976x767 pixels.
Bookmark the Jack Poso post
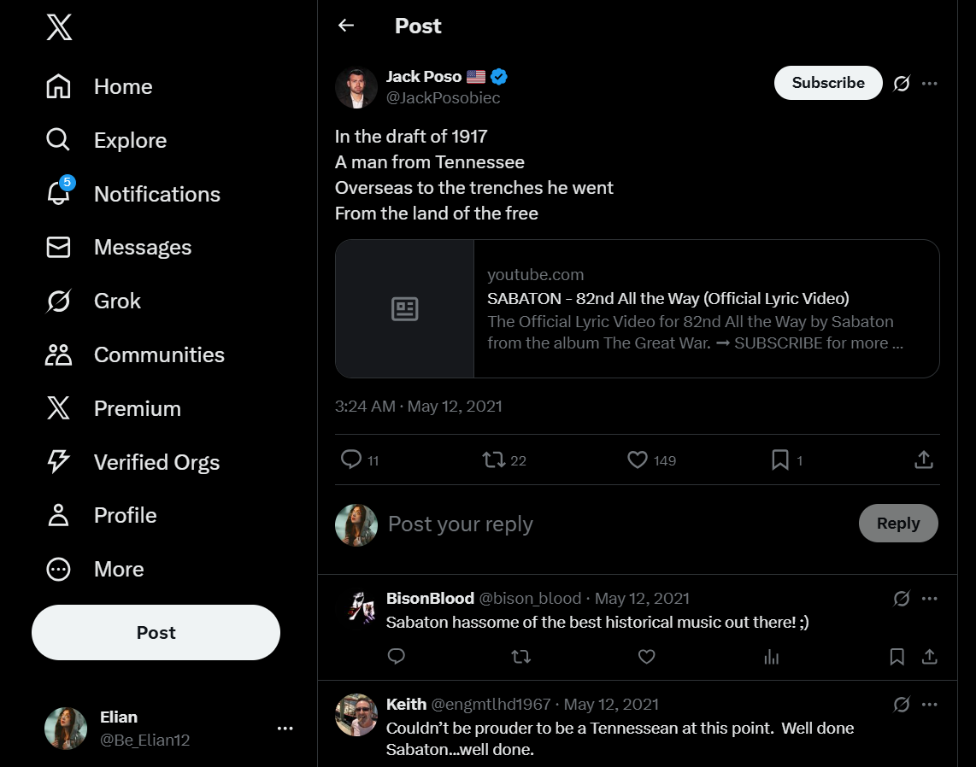point(779,460)
